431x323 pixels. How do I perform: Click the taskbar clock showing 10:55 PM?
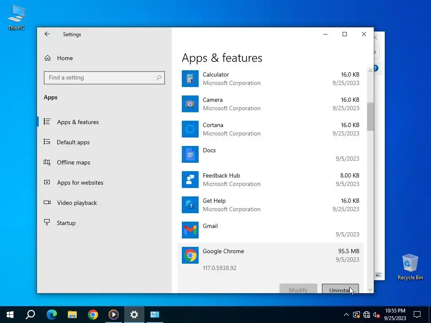tap(395, 315)
